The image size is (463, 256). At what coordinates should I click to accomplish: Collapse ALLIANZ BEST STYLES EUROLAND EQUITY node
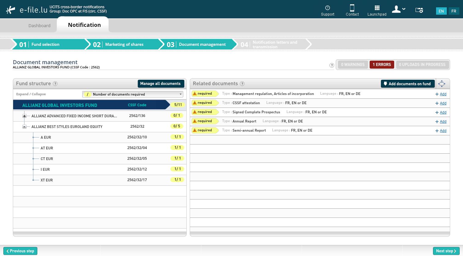tap(24, 127)
